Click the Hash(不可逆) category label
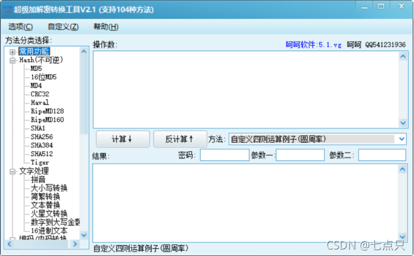This screenshot has height=256, width=414. click(x=41, y=60)
